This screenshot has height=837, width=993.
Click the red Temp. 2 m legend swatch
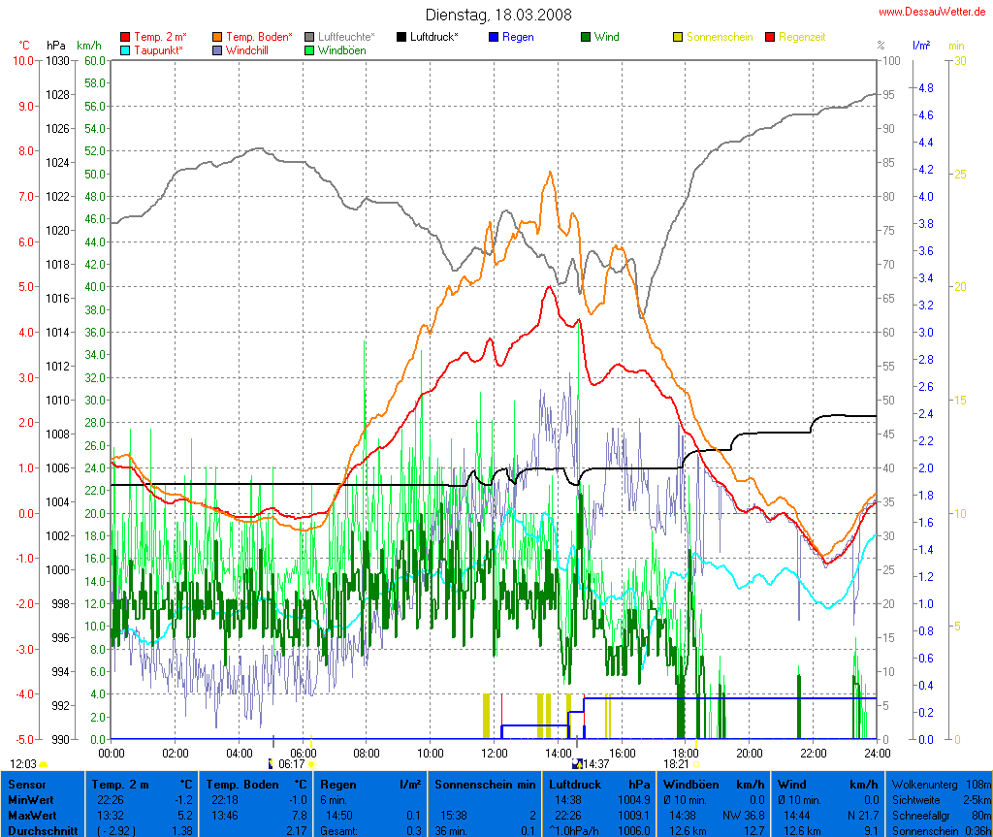(125, 37)
